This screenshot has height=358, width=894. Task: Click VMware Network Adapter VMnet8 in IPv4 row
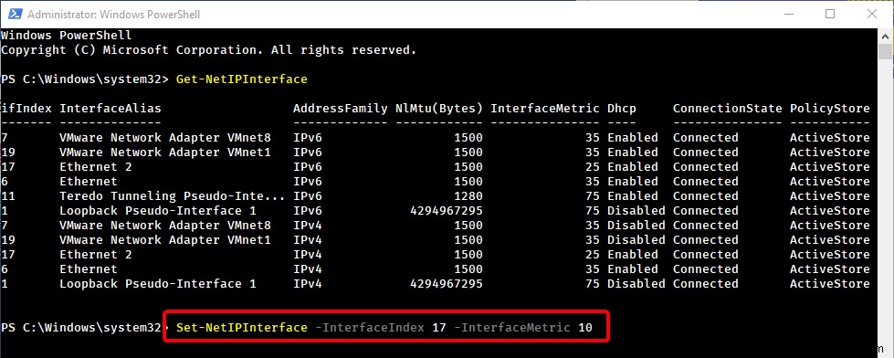coord(165,226)
